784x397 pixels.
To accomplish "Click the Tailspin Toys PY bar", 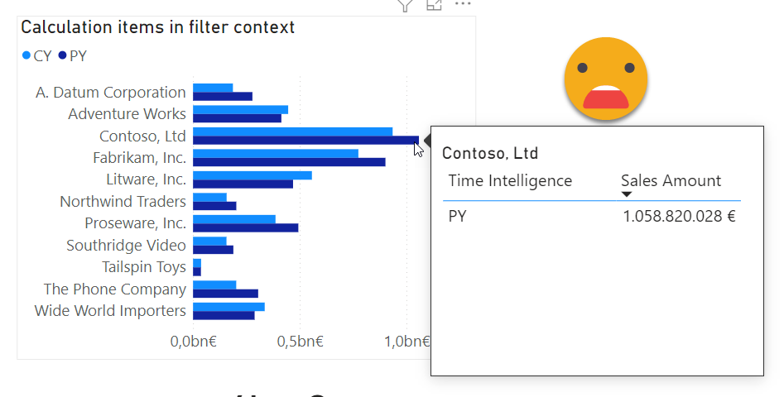I will pos(197,271).
